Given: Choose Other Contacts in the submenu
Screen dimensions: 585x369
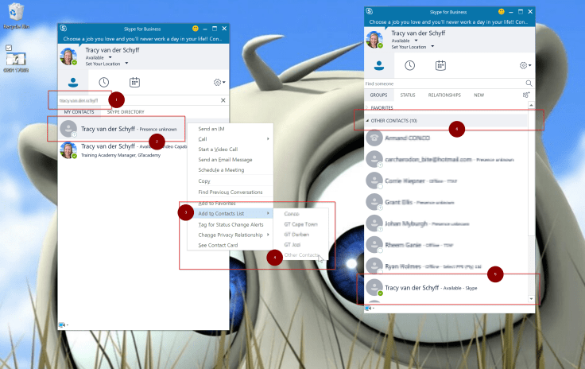Looking at the screenshot, I should click(301, 255).
